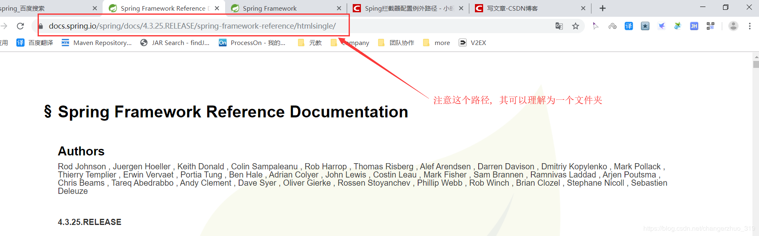The image size is (759, 236).
Task: Reload the current page
Action: click(20, 26)
